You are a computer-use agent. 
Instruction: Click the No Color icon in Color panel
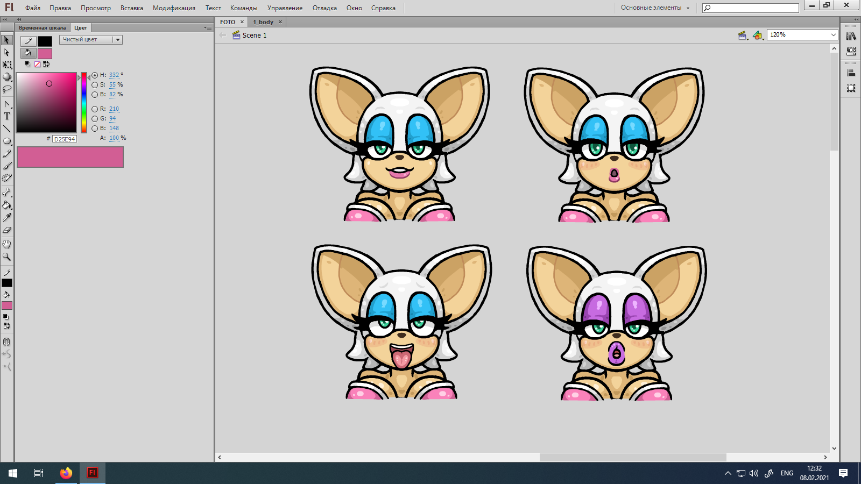37,64
